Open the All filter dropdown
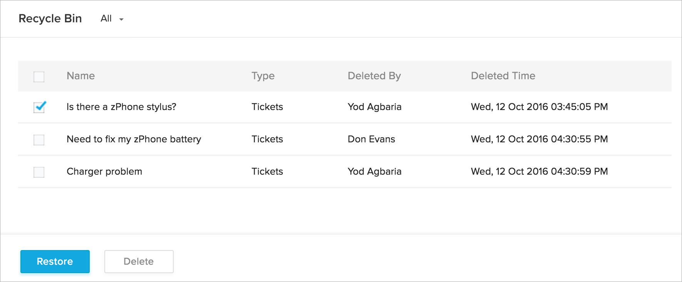Image resolution: width=682 pixels, height=282 pixels. click(112, 18)
